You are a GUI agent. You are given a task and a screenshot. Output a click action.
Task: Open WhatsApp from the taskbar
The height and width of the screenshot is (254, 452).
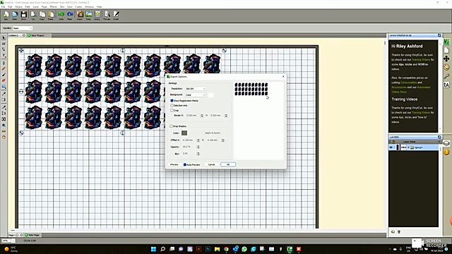(x=244, y=249)
